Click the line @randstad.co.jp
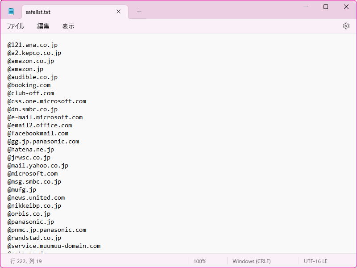 [x=34, y=238]
